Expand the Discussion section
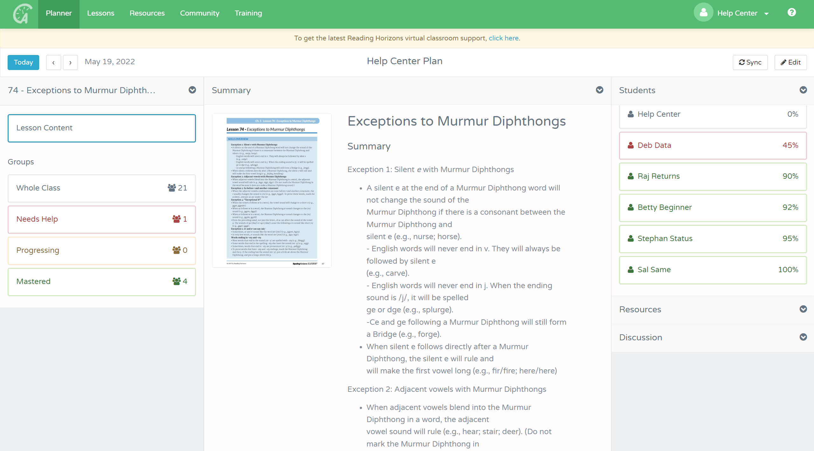The width and height of the screenshot is (814, 451). click(x=803, y=337)
